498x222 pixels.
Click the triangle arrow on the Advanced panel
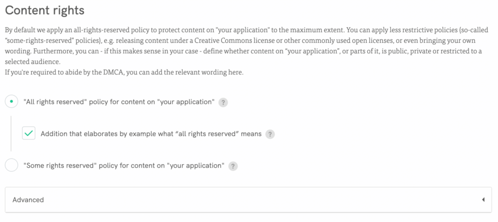483,200
